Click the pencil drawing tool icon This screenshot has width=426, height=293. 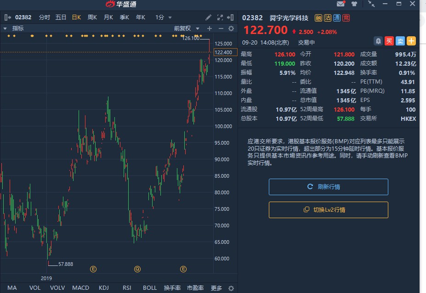point(209,17)
